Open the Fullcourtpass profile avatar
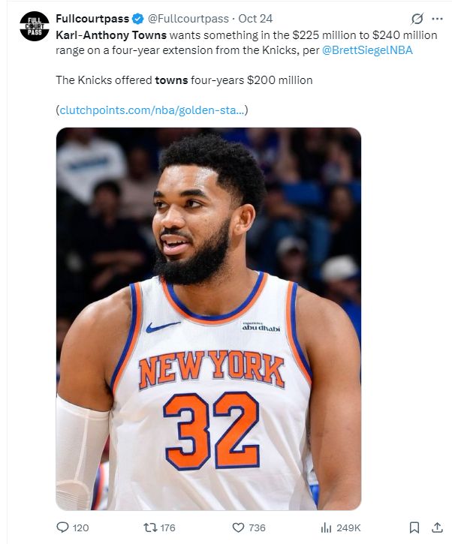This screenshot has height=544, width=452. 35,26
